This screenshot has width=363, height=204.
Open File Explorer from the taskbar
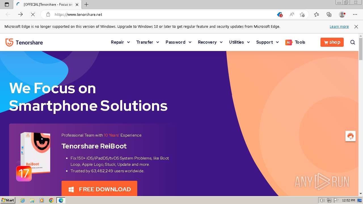[x=32, y=200]
